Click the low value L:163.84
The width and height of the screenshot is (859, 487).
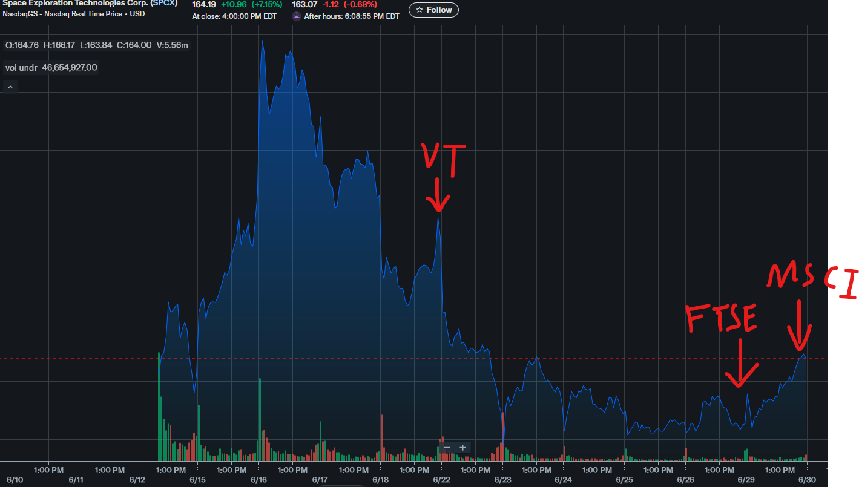click(96, 45)
